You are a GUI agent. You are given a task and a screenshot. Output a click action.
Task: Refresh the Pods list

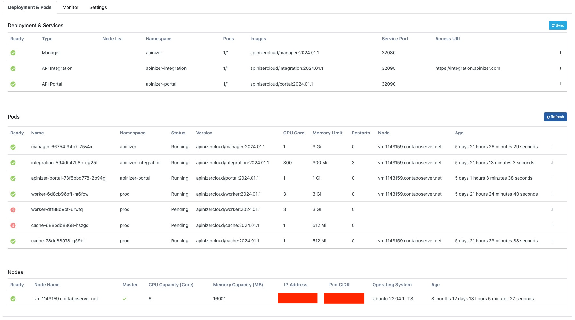coord(555,117)
